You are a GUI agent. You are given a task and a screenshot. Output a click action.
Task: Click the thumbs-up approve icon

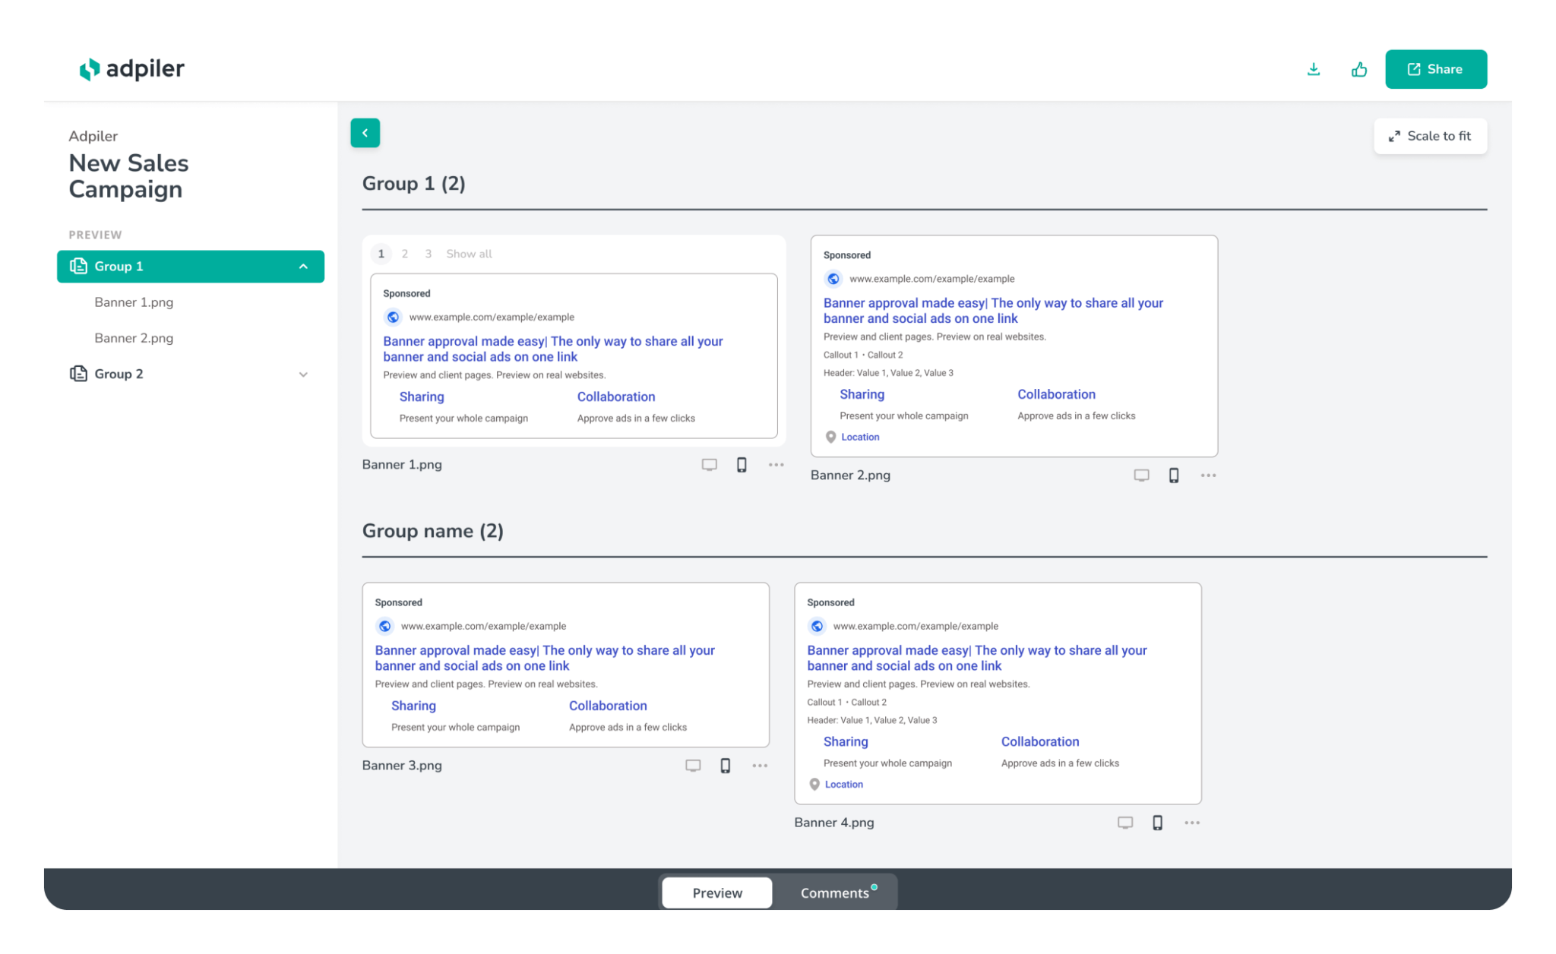click(1359, 69)
